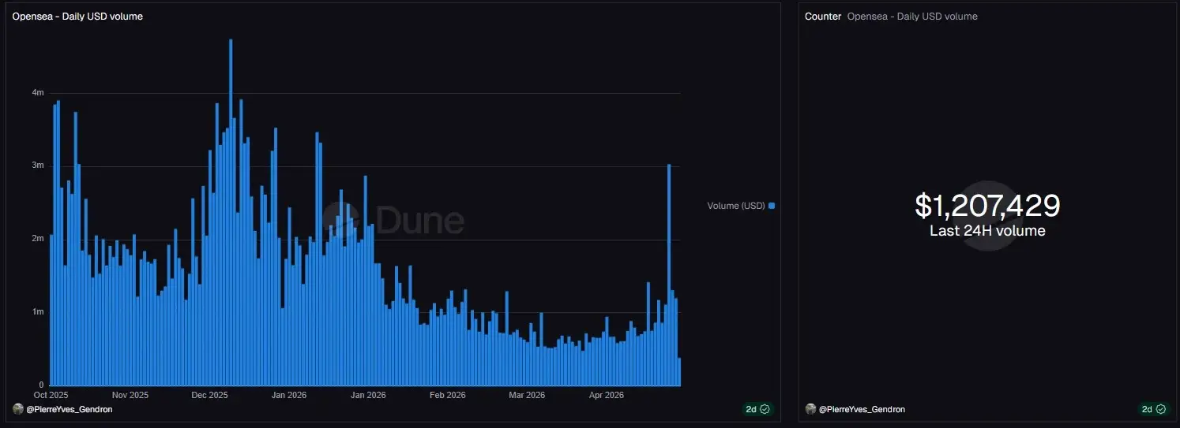Click the blue Volume (USD) legend swatch
The image size is (1180, 428).
coord(772,206)
